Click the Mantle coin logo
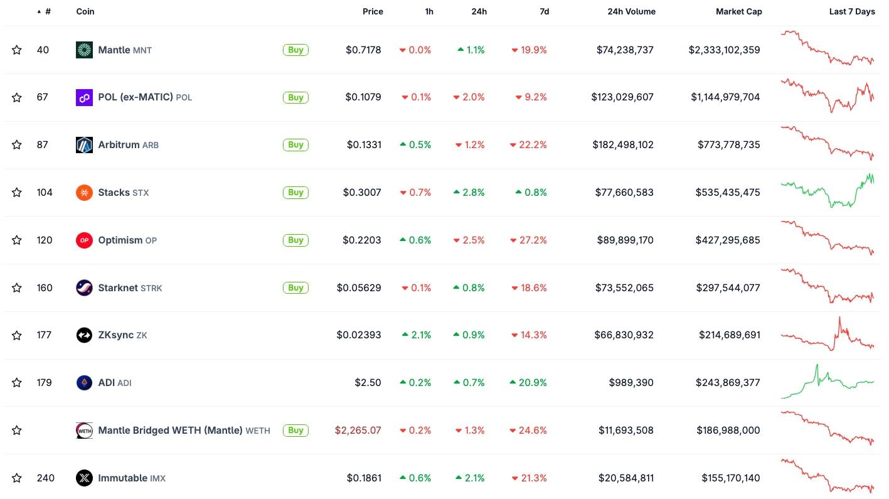 pyautogui.click(x=84, y=50)
